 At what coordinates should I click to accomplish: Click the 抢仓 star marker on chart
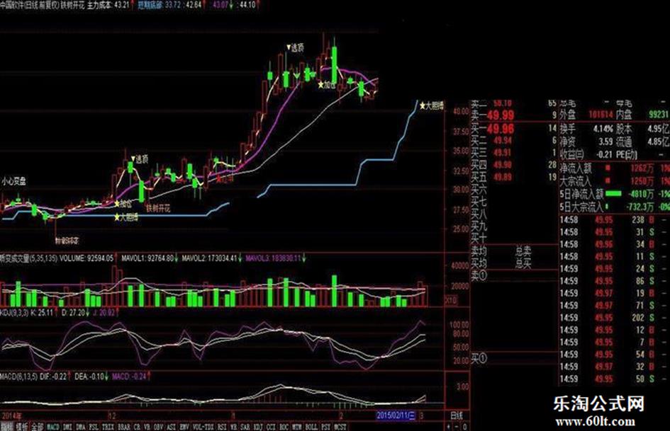(x=123, y=204)
